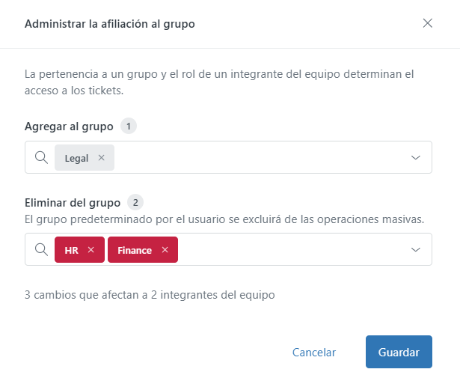Click the Agregar al grupo label
Image resolution: width=460 pixels, height=390 pixels.
pos(69,127)
